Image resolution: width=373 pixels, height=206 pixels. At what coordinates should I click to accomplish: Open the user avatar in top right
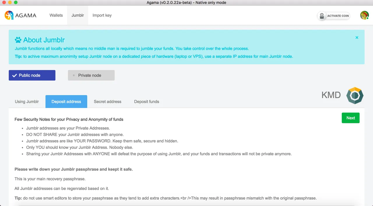365,15
